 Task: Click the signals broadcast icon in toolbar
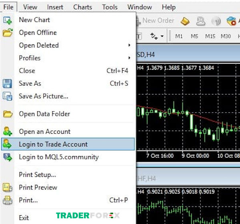click(x=216, y=21)
